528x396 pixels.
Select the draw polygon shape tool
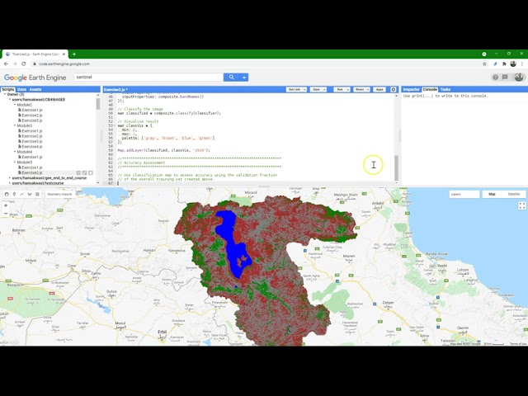pyautogui.click(x=30, y=195)
